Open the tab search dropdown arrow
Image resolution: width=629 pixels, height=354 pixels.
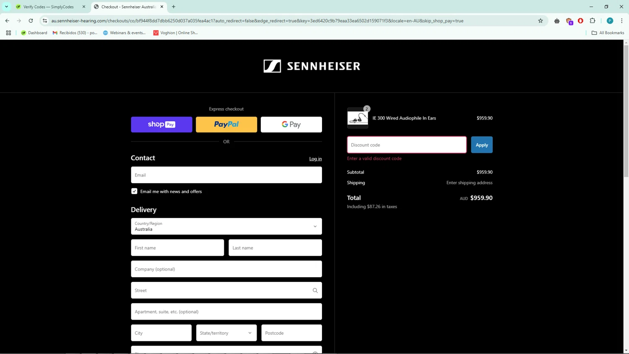[6, 7]
